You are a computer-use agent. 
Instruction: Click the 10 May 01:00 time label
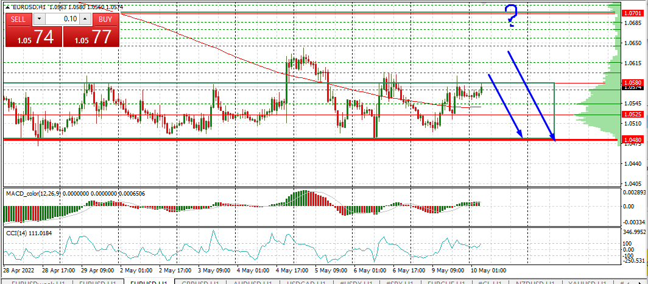click(x=488, y=271)
